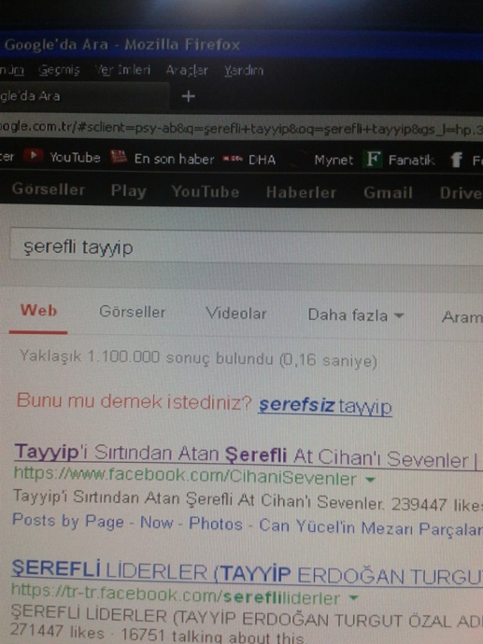Open the Geçmiş menu
Screen dimensions: 483x644
[x=59, y=70]
